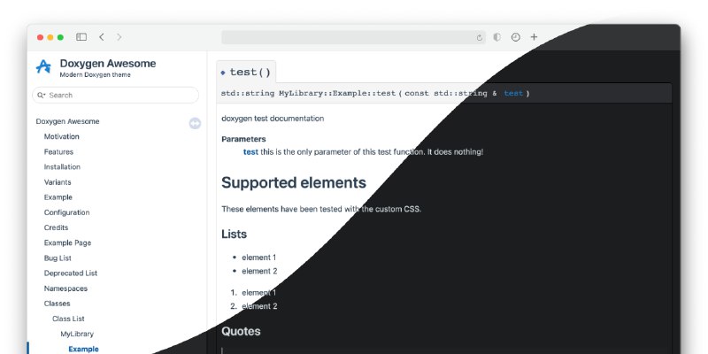Open the Installation page
The height and width of the screenshot is (354, 708).
click(62, 166)
